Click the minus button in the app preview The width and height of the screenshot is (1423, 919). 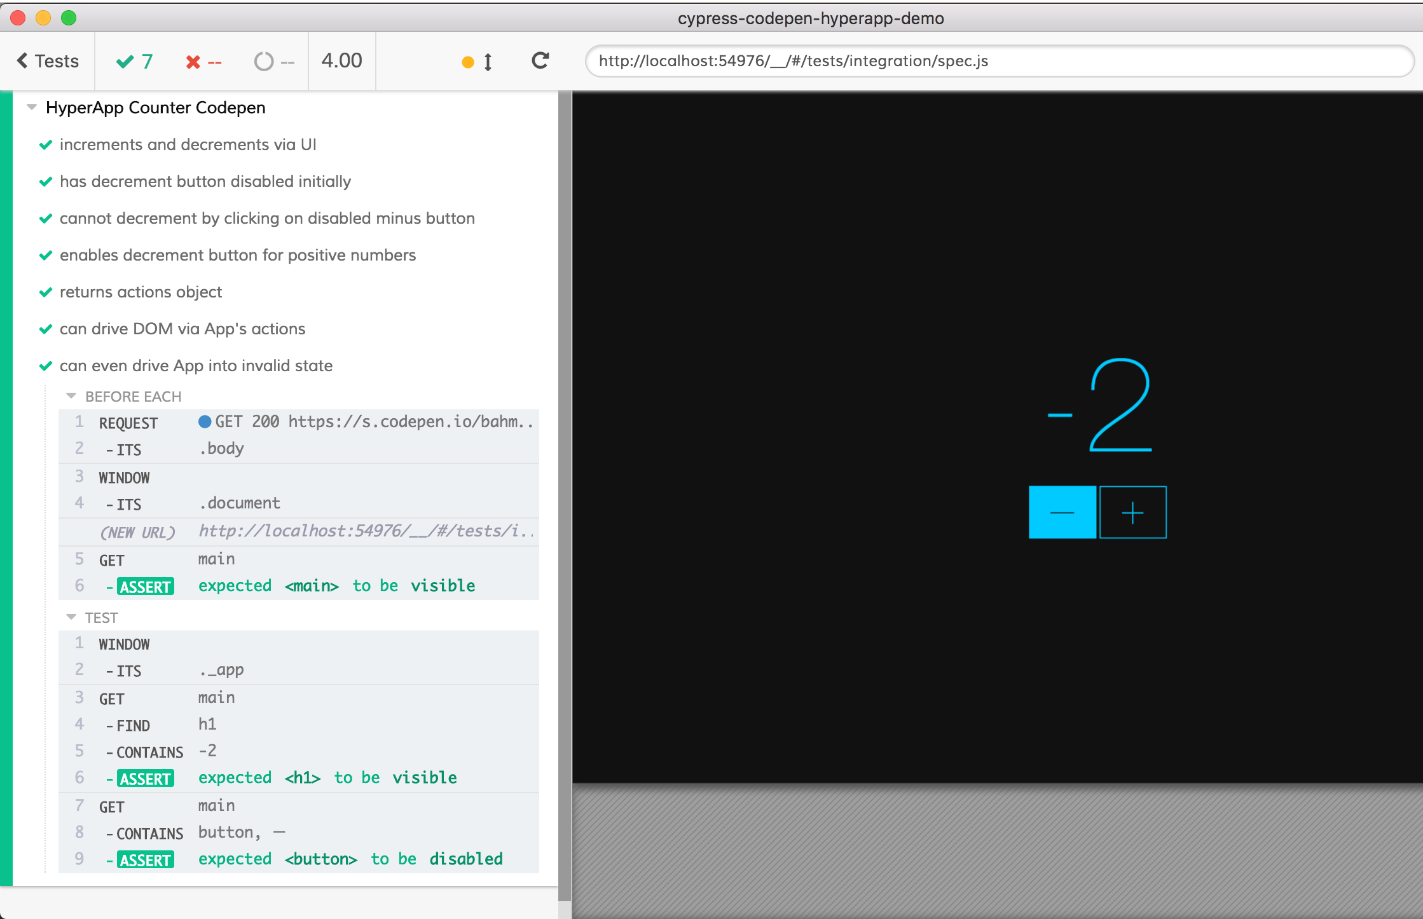(1062, 512)
